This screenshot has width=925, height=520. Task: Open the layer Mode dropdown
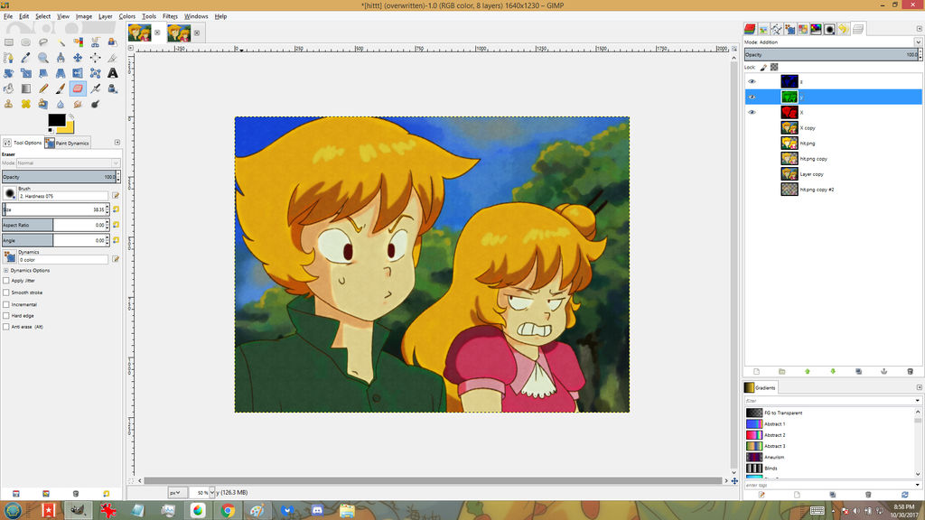(918, 42)
